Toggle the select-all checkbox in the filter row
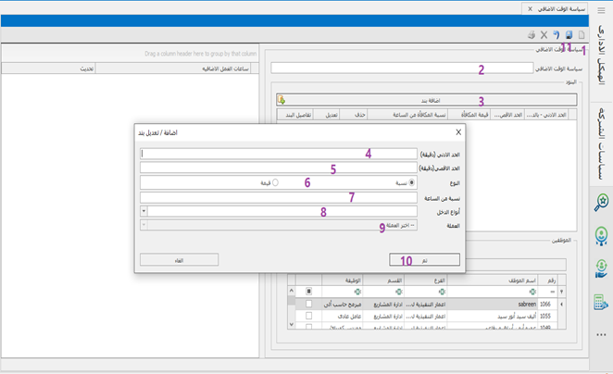Viewport: 613px width, 374px height. pos(308,292)
